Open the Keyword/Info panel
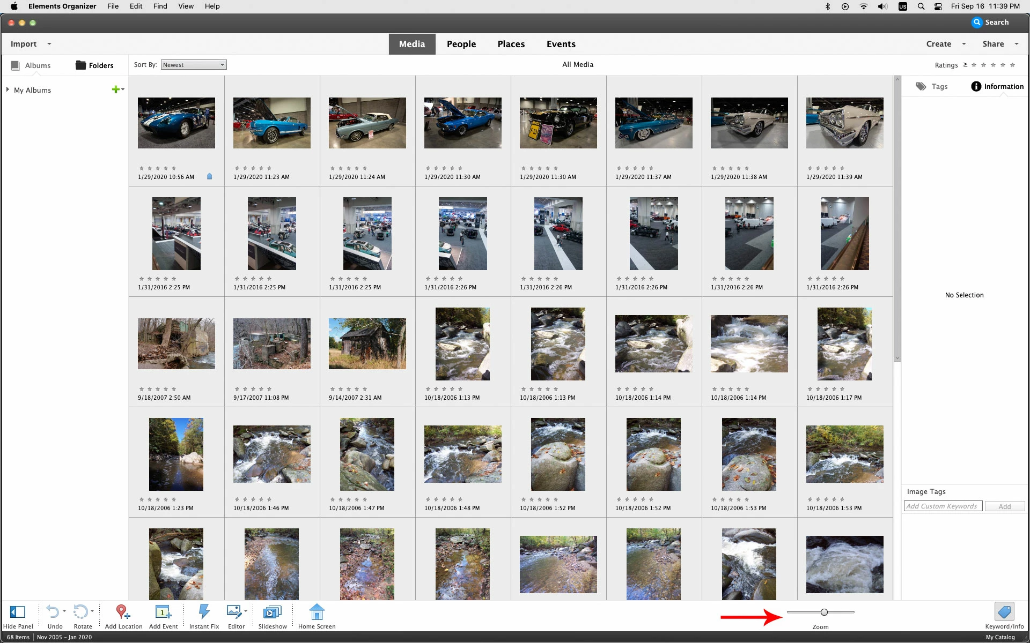Screen dimensions: 1030x643 point(1004,612)
